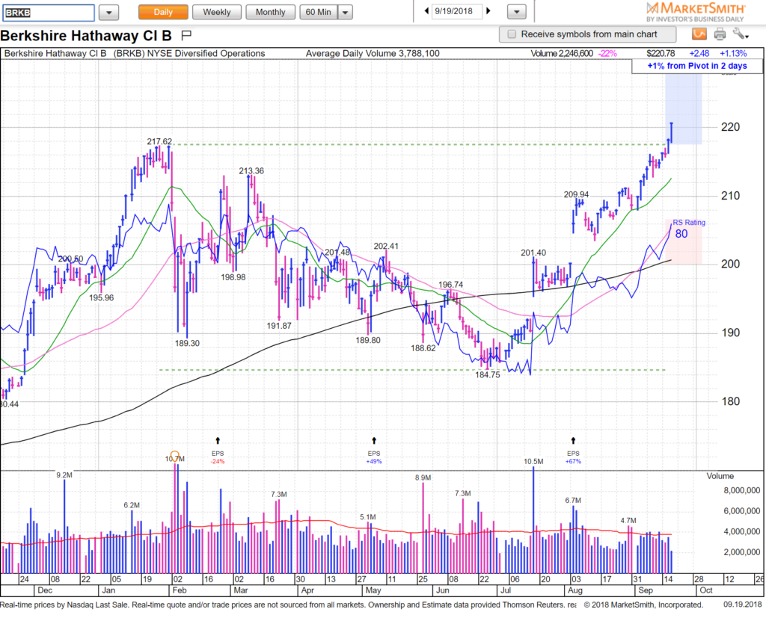This screenshot has width=766, height=618.
Task: Click the 202.41 price label
Action: (x=386, y=246)
